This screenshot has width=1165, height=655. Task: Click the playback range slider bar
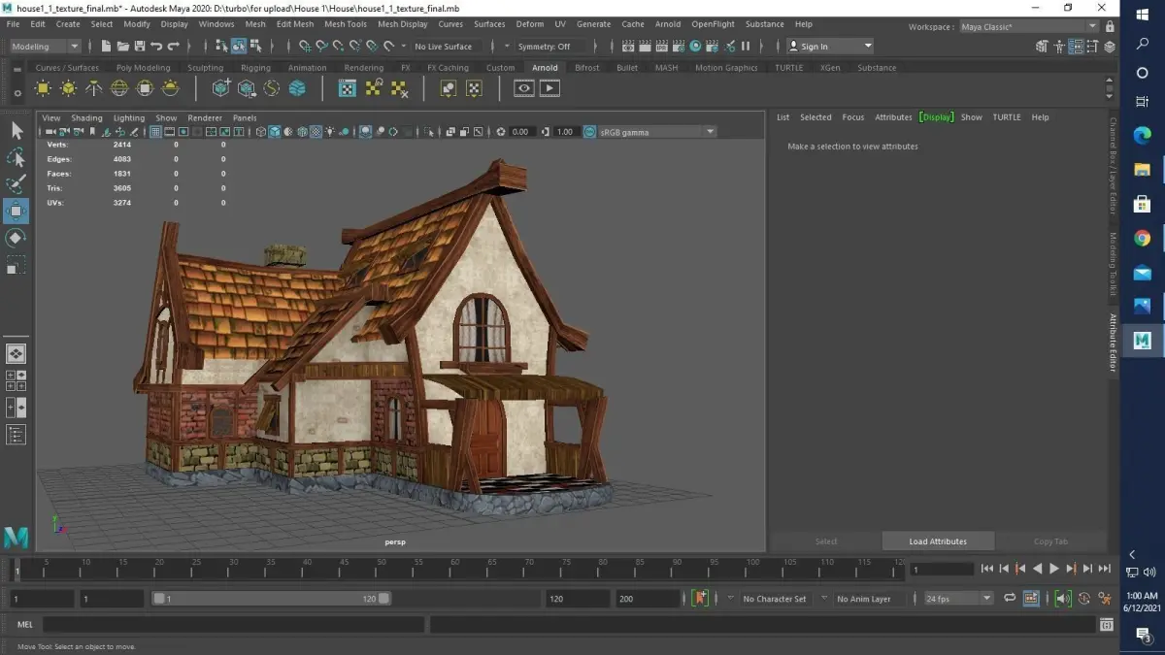(x=271, y=599)
